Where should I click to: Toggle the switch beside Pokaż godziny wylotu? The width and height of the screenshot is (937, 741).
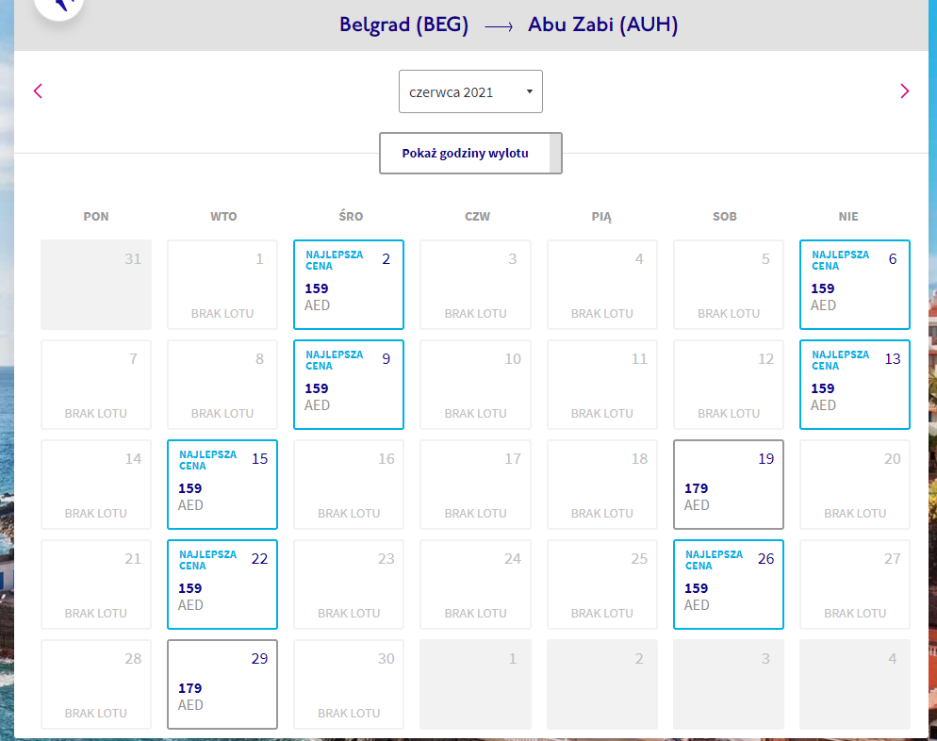[x=555, y=154]
